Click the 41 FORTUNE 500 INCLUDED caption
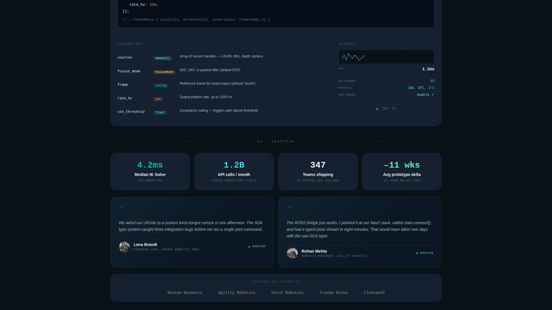Viewport: 552px width, 310px height. 318,181
